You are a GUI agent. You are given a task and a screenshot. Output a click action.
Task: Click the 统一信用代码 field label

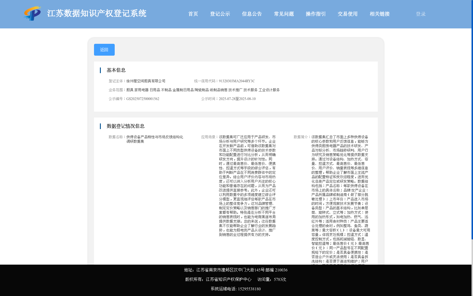(x=206, y=81)
